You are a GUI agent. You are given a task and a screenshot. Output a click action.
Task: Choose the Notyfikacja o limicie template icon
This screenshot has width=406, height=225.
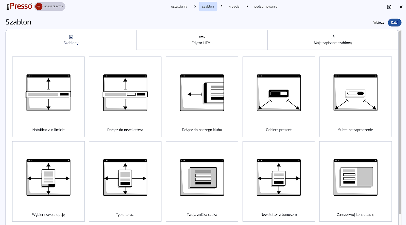tap(48, 93)
